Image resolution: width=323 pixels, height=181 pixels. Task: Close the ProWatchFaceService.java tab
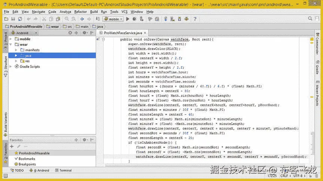tap(145, 33)
